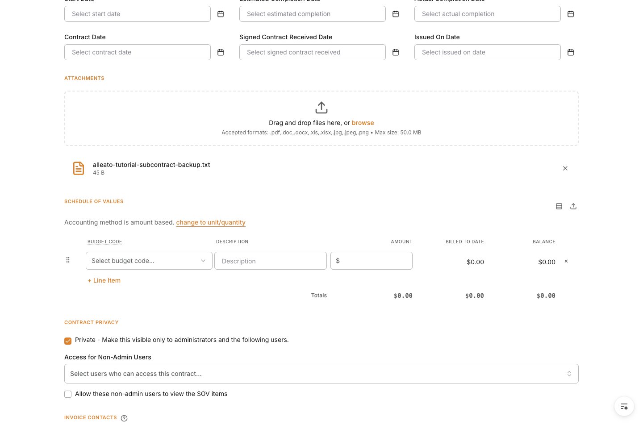The height and width of the screenshot is (425, 643).
Task: Click the table view icon in Schedule of Values
Action: tap(559, 206)
